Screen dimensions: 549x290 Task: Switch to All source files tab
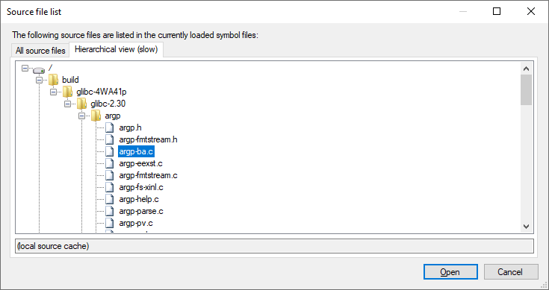pyautogui.click(x=40, y=51)
